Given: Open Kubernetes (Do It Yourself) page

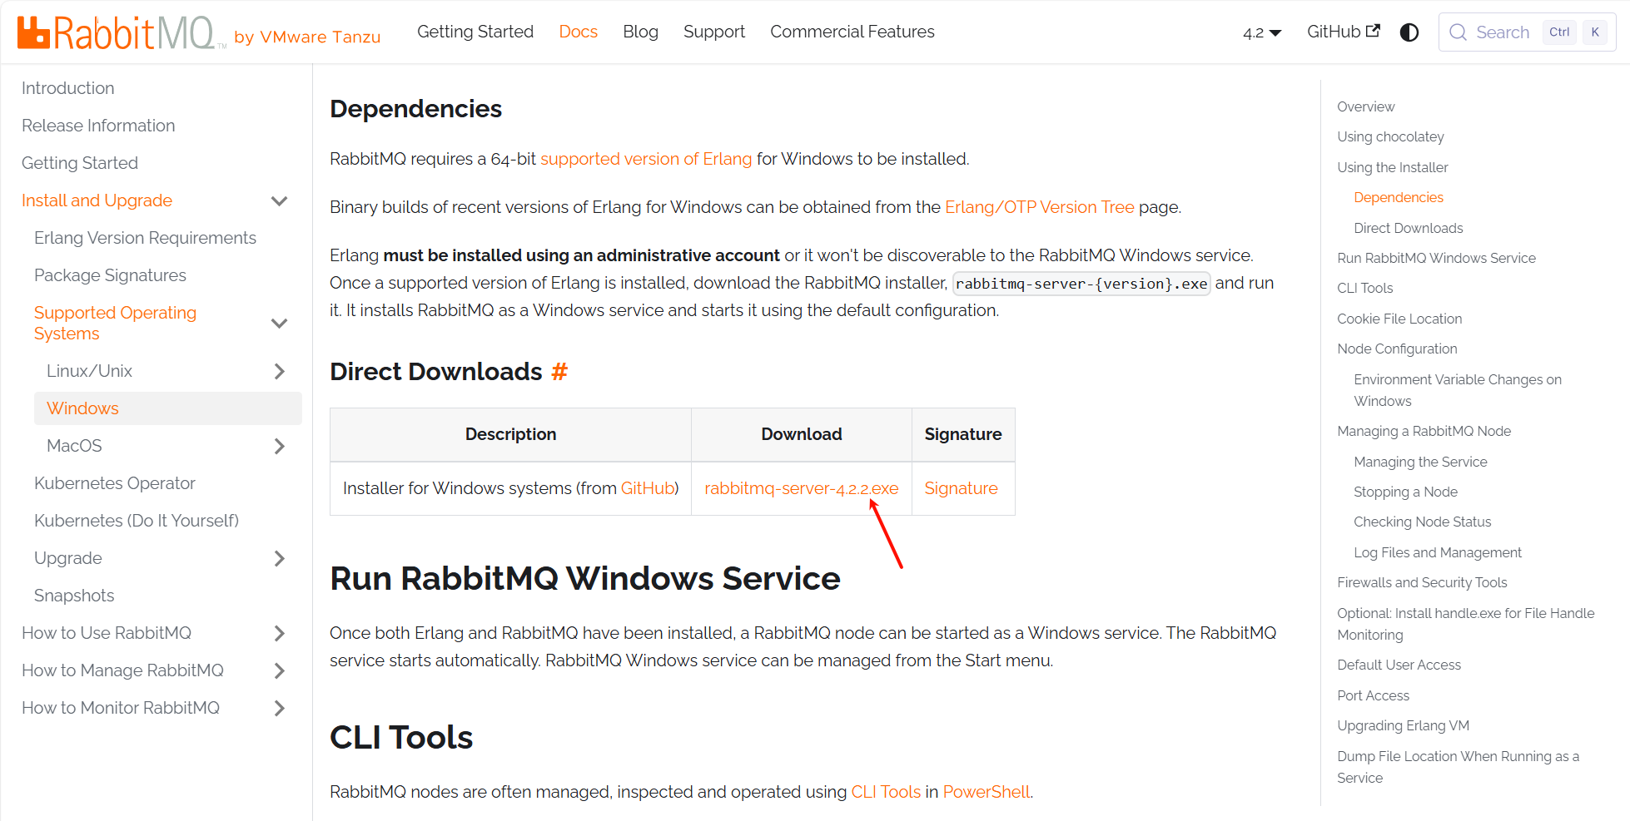Looking at the screenshot, I should [x=137, y=521].
